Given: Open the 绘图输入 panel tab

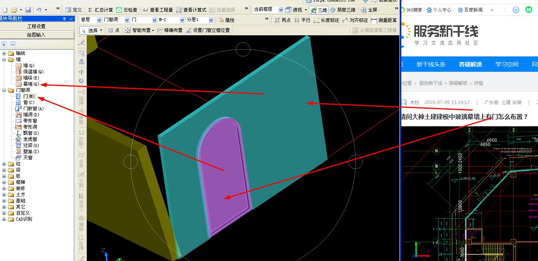Looking at the screenshot, I should coord(37,35).
